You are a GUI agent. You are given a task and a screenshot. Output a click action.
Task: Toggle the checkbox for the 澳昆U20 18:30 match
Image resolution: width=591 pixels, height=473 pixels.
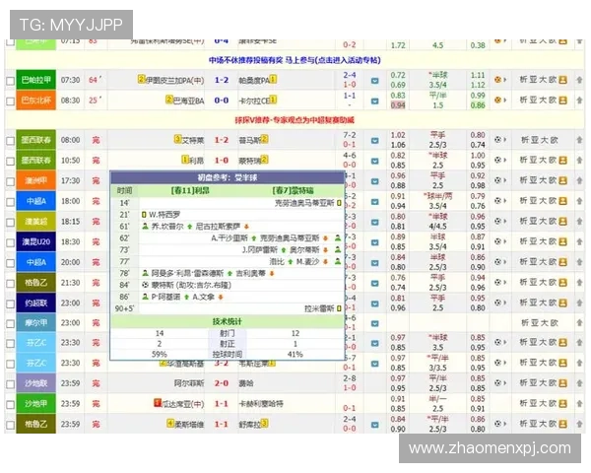click(x=11, y=242)
